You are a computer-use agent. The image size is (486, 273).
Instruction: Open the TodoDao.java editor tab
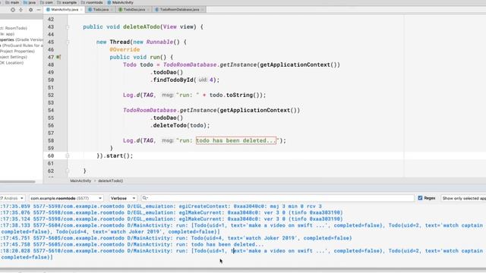(134, 10)
